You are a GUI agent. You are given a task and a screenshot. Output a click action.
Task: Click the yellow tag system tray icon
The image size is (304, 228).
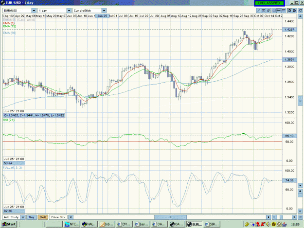click(x=247, y=224)
